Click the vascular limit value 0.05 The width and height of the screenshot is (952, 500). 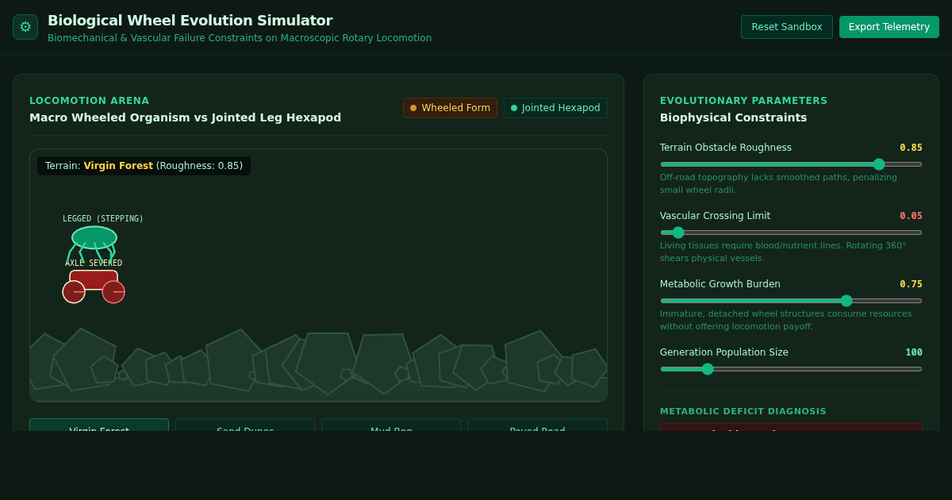coord(911,216)
